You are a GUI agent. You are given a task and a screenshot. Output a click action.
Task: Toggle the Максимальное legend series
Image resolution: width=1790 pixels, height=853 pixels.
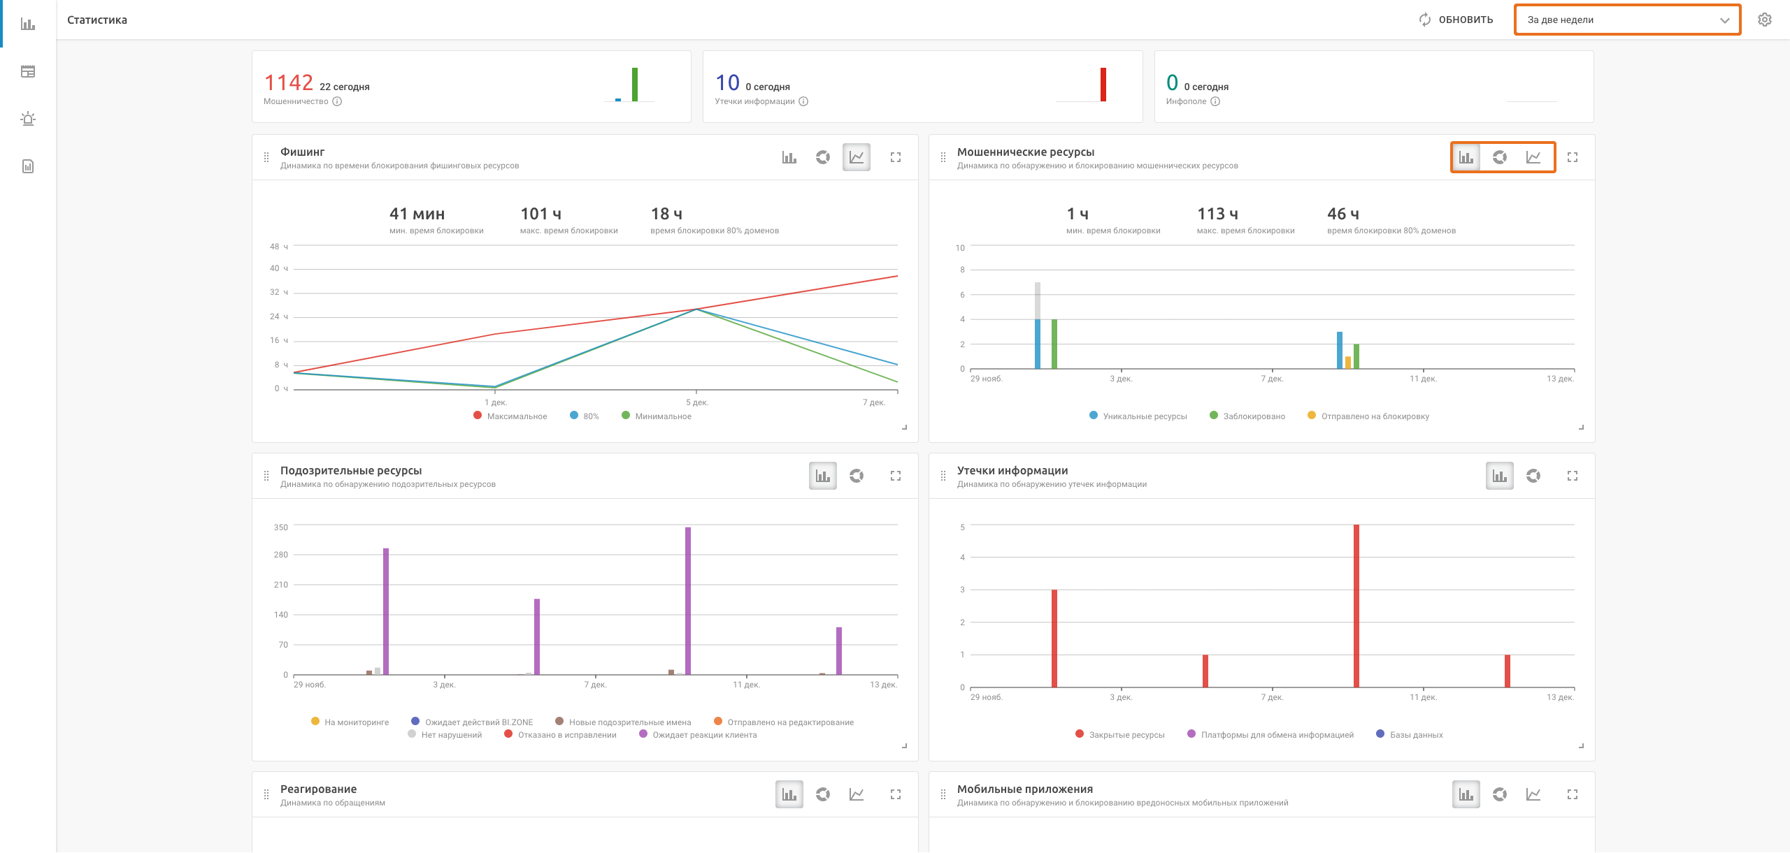click(x=510, y=416)
